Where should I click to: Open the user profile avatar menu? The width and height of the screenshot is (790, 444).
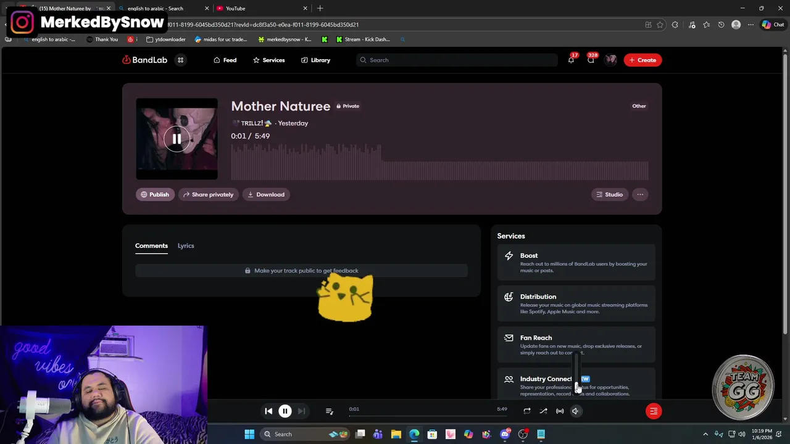610,60
